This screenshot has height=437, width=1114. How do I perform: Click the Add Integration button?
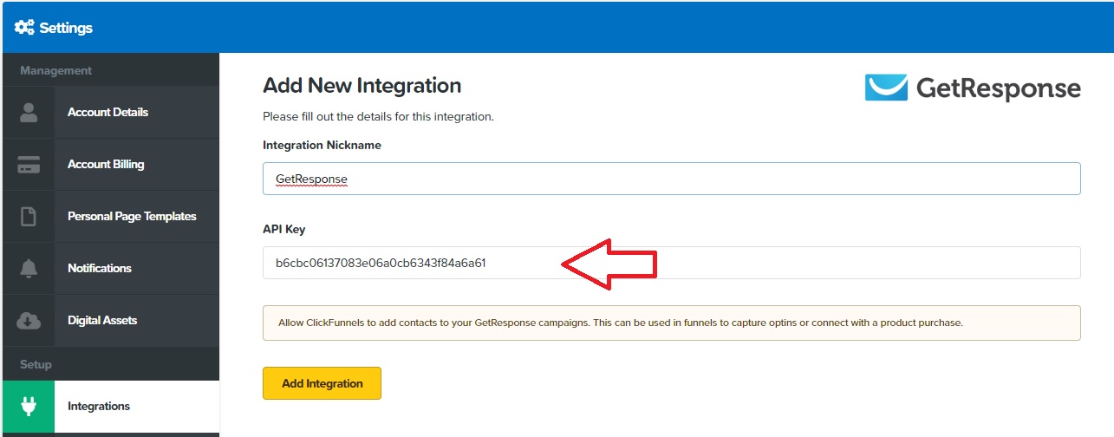tap(322, 383)
